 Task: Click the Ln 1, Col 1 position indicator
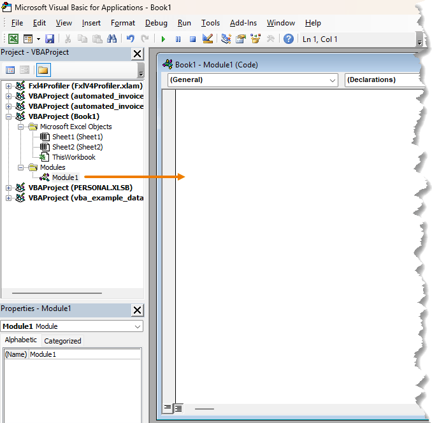(320, 39)
